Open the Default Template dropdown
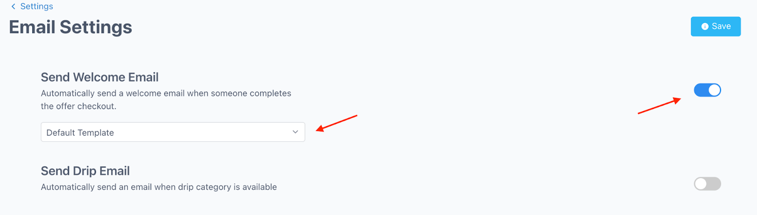 point(173,132)
